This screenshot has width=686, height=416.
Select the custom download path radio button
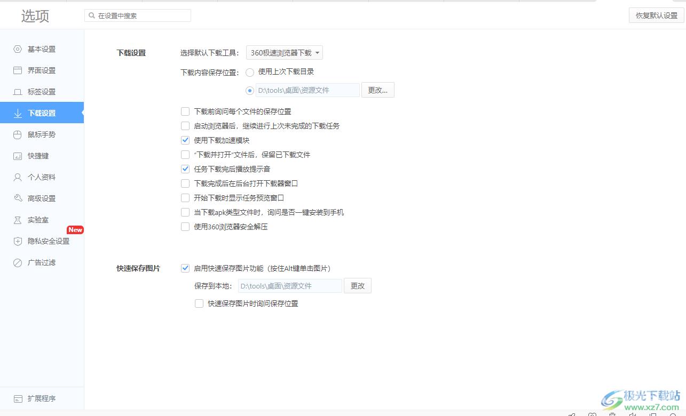249,91
